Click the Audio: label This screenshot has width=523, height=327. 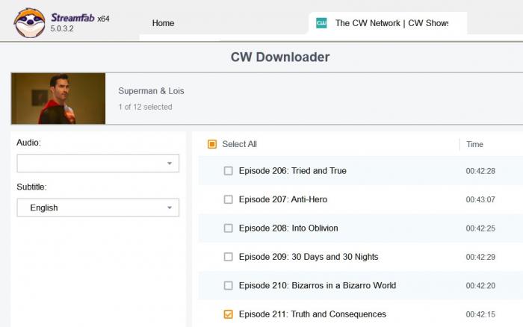click(x=28, y=143)
